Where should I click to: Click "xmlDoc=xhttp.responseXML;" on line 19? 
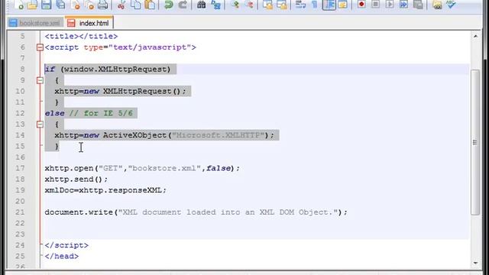pyautogui.click(x=105, y=190)
